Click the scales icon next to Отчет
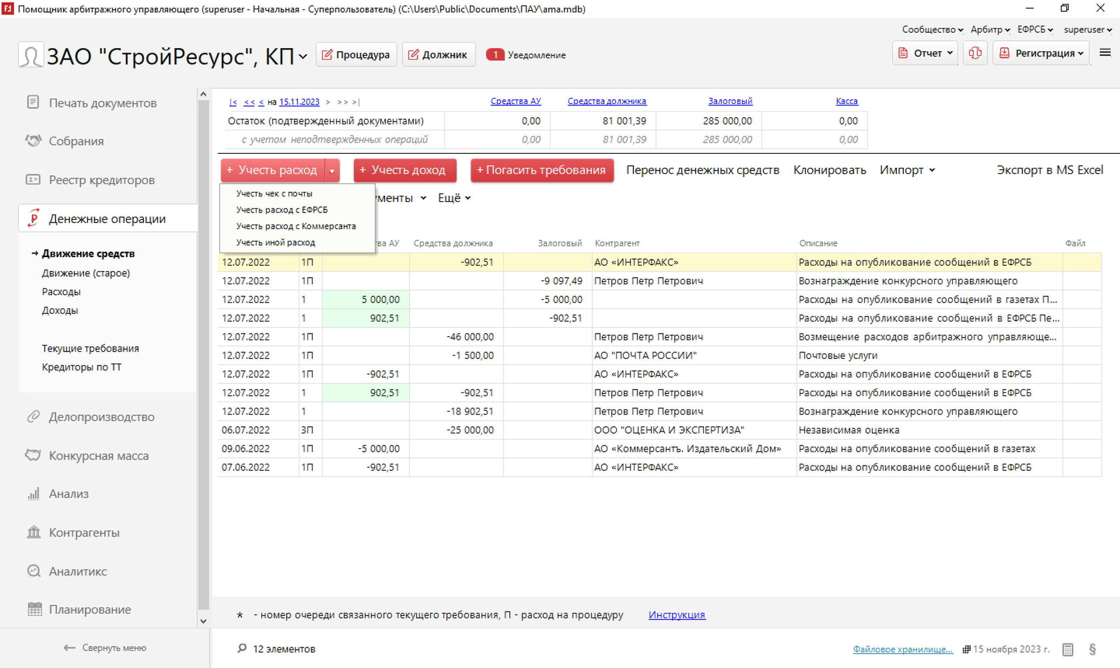Image resolution: width=1120 pixels, height=668 pixels. point(975,53)
